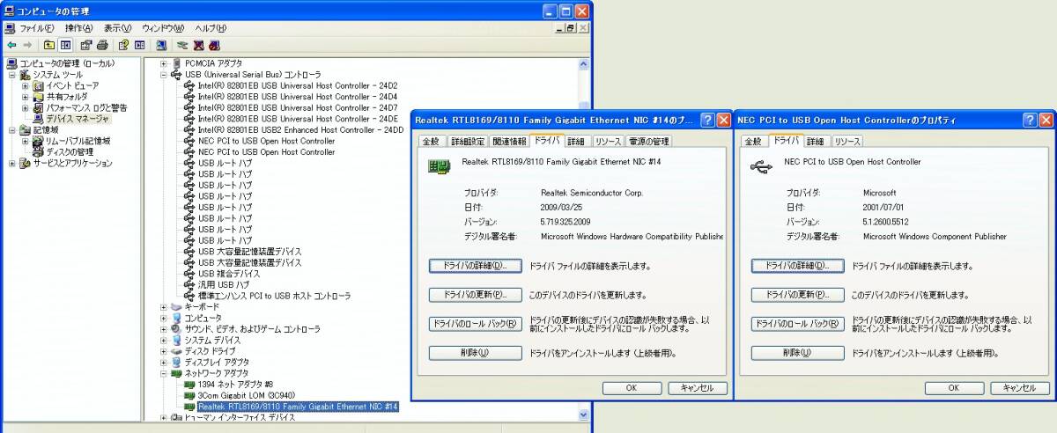Select the 3Com Gigabit LOM (3C940) device
This screenshot has width=1057, height=433.
[x=246, y=395]
